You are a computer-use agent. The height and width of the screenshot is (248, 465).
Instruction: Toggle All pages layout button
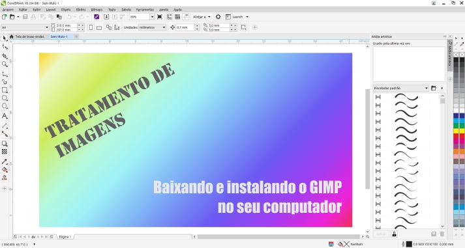click(109, 27)
